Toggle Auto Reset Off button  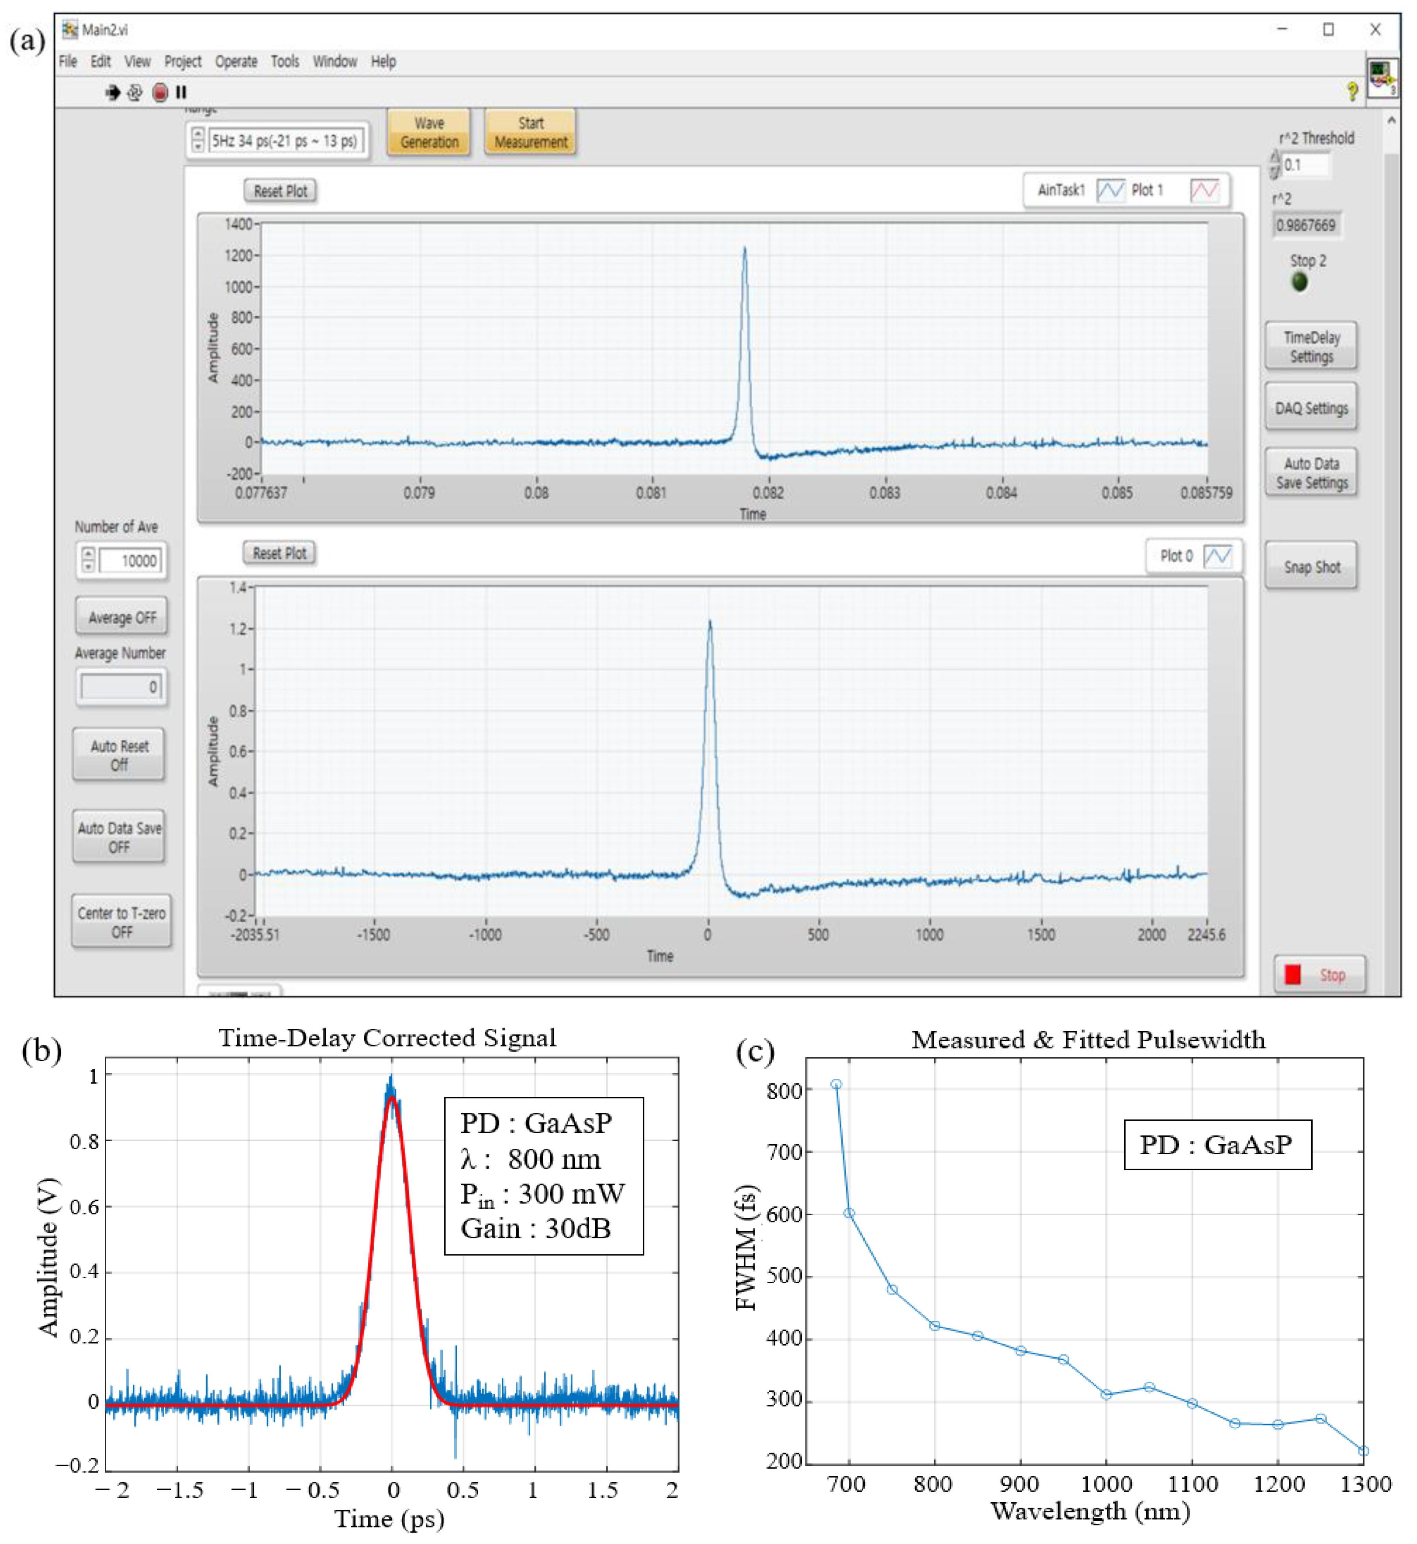click(x=120, y=755)
